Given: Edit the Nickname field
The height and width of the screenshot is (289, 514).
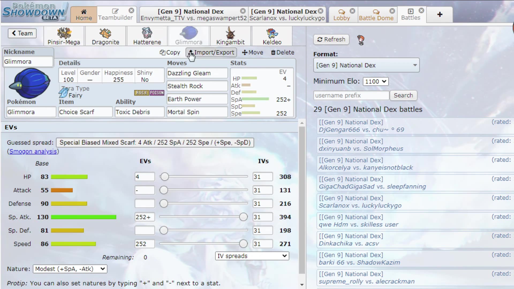Looking at the screenshot, I should [x=28, y=62].
